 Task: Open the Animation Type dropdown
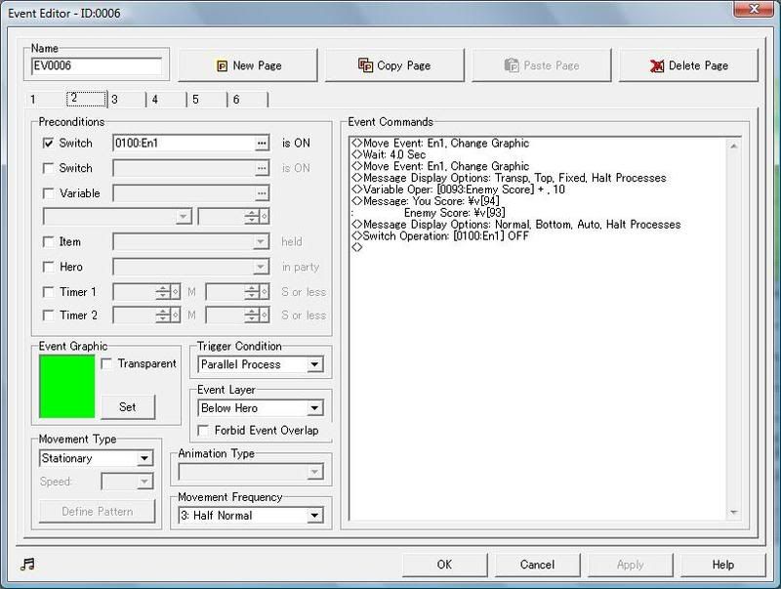[x=251, y=472]
